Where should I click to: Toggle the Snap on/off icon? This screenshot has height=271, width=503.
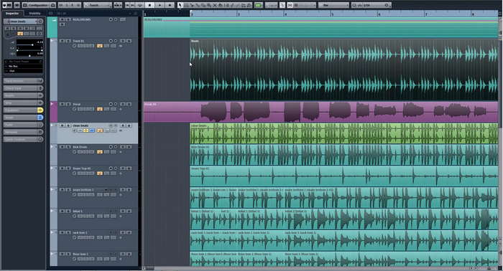[290, 5]
